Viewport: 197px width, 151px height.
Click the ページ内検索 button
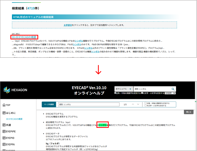pos(50,105)
